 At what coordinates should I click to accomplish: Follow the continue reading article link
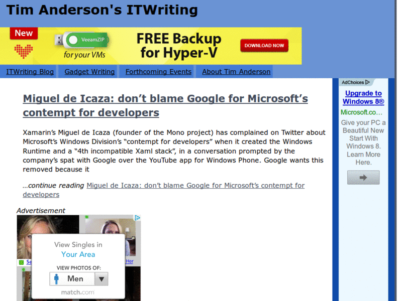[x=164, y=190]
